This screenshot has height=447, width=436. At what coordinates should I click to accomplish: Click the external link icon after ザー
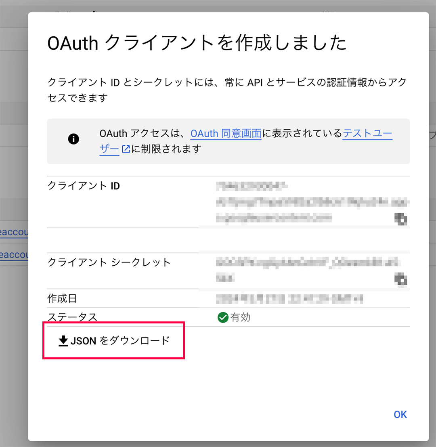[126, 149]
